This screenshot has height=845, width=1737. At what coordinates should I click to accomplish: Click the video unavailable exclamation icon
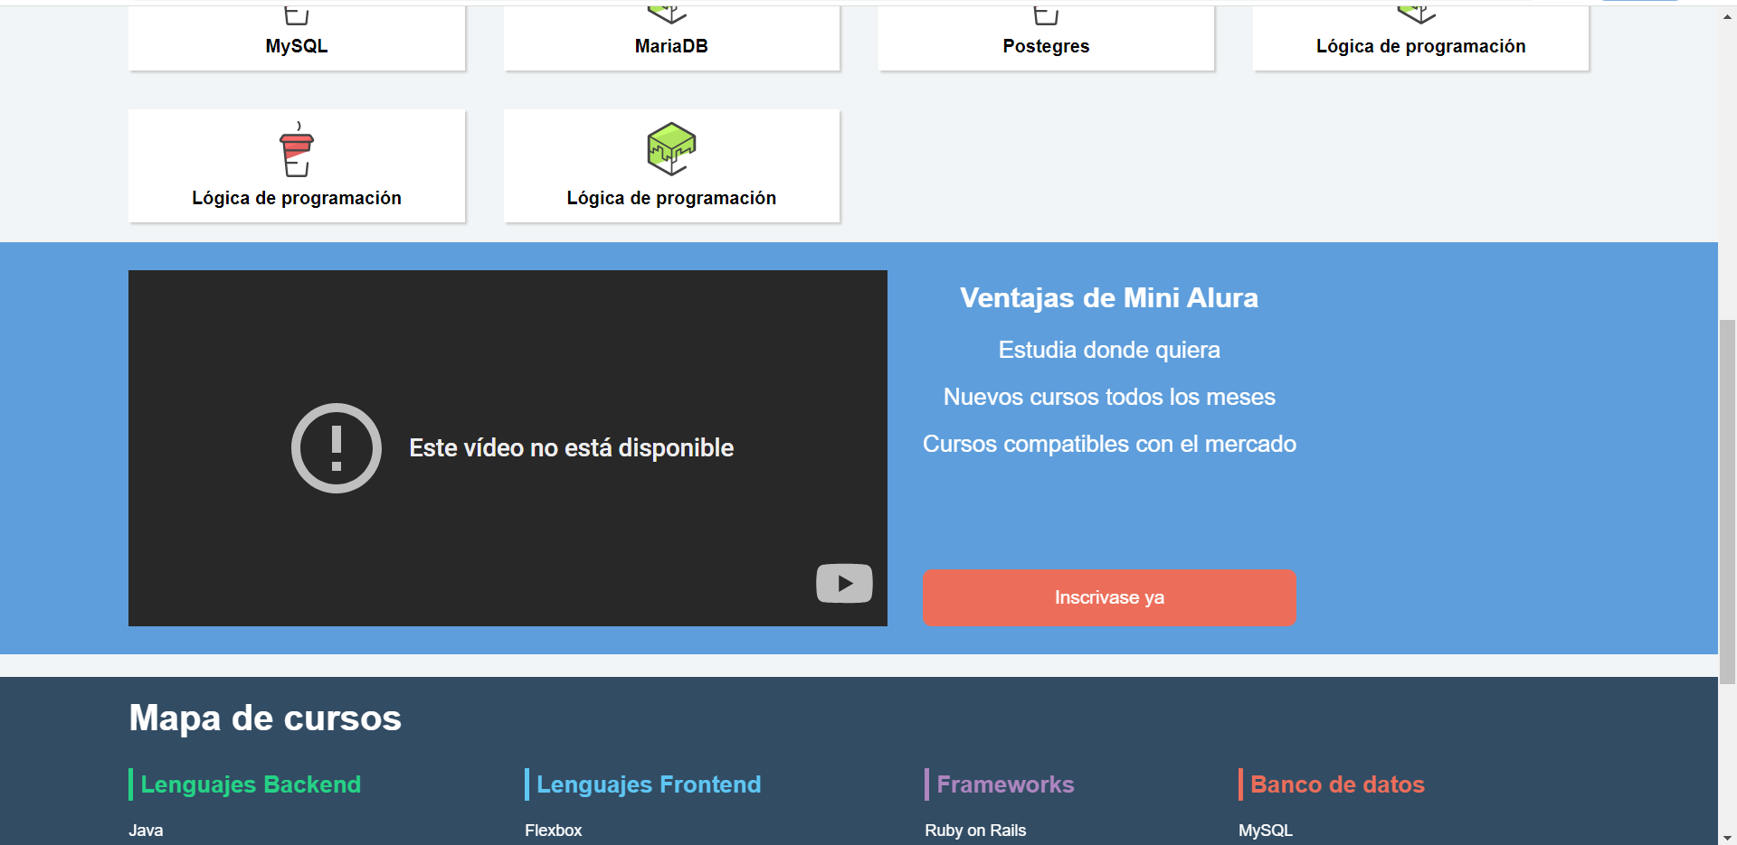click(x=337, y=448)
